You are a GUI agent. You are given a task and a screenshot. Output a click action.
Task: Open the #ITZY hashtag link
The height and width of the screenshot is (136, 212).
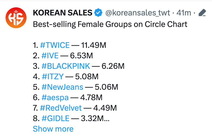pos(52,77)
